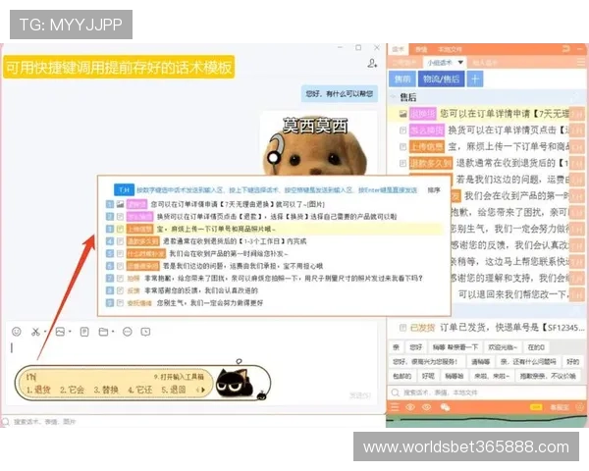
Task: Click the yellow badge icon in orange bar
Action: (536, 407)
